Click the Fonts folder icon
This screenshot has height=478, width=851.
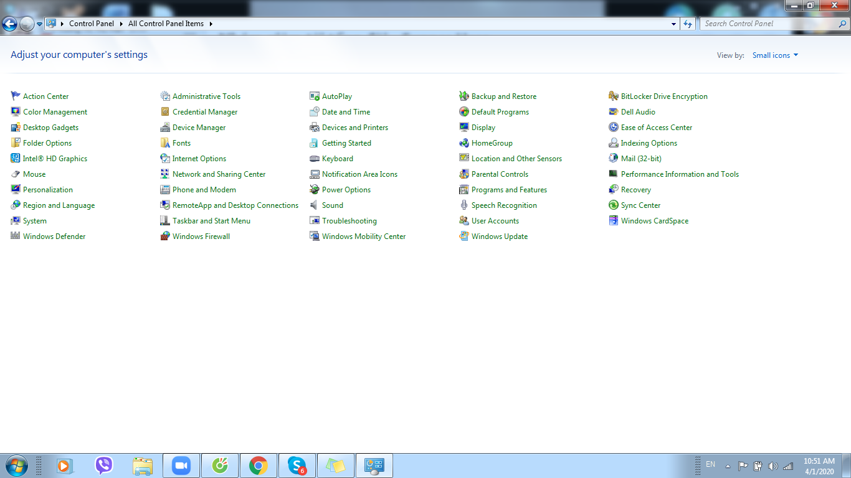click(165, 143)
